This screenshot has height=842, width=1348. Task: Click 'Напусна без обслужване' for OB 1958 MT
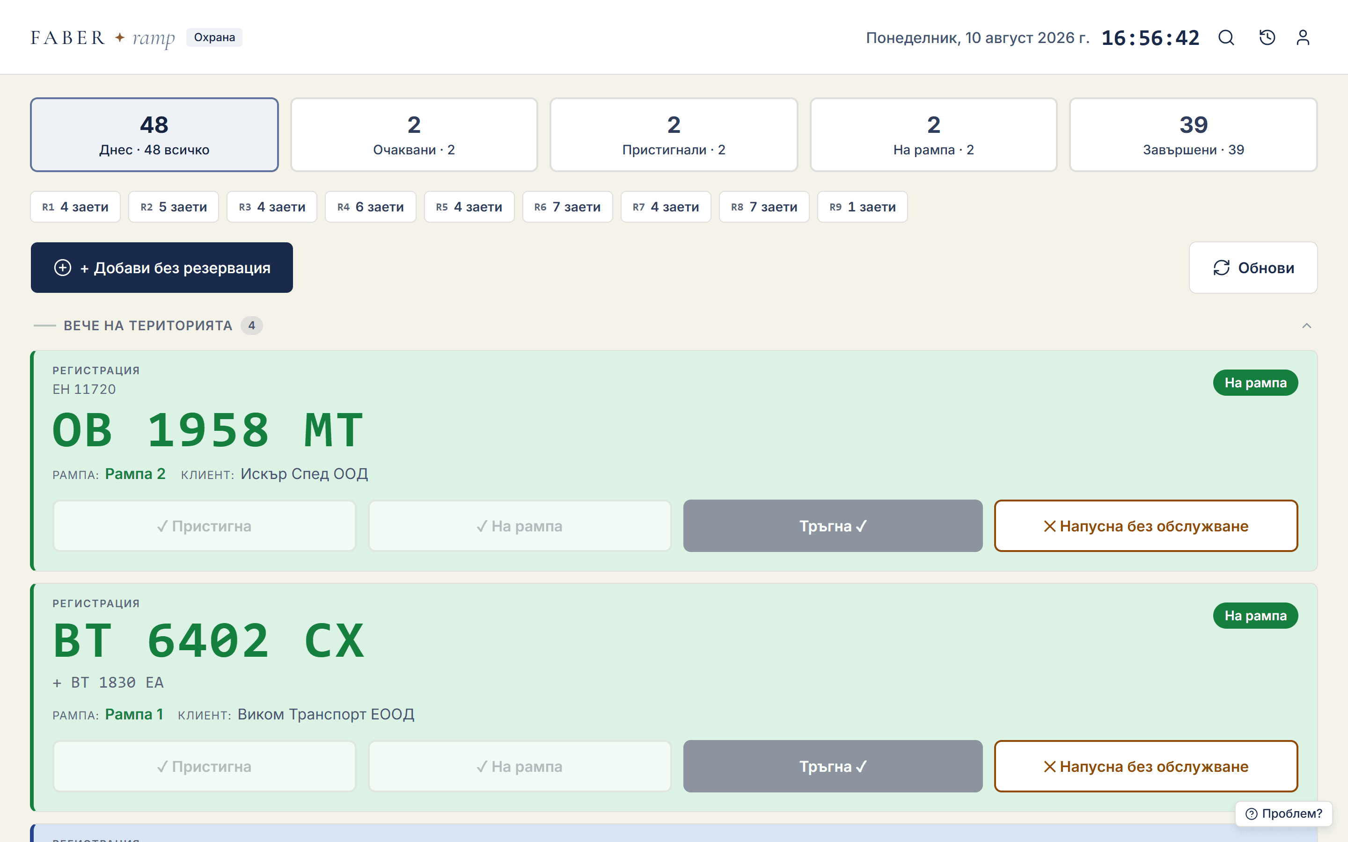[1146, 526]
